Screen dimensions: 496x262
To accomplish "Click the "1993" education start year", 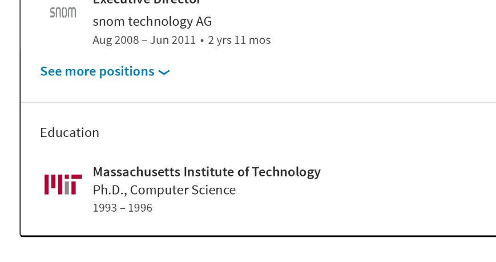I will click(103, 208).
